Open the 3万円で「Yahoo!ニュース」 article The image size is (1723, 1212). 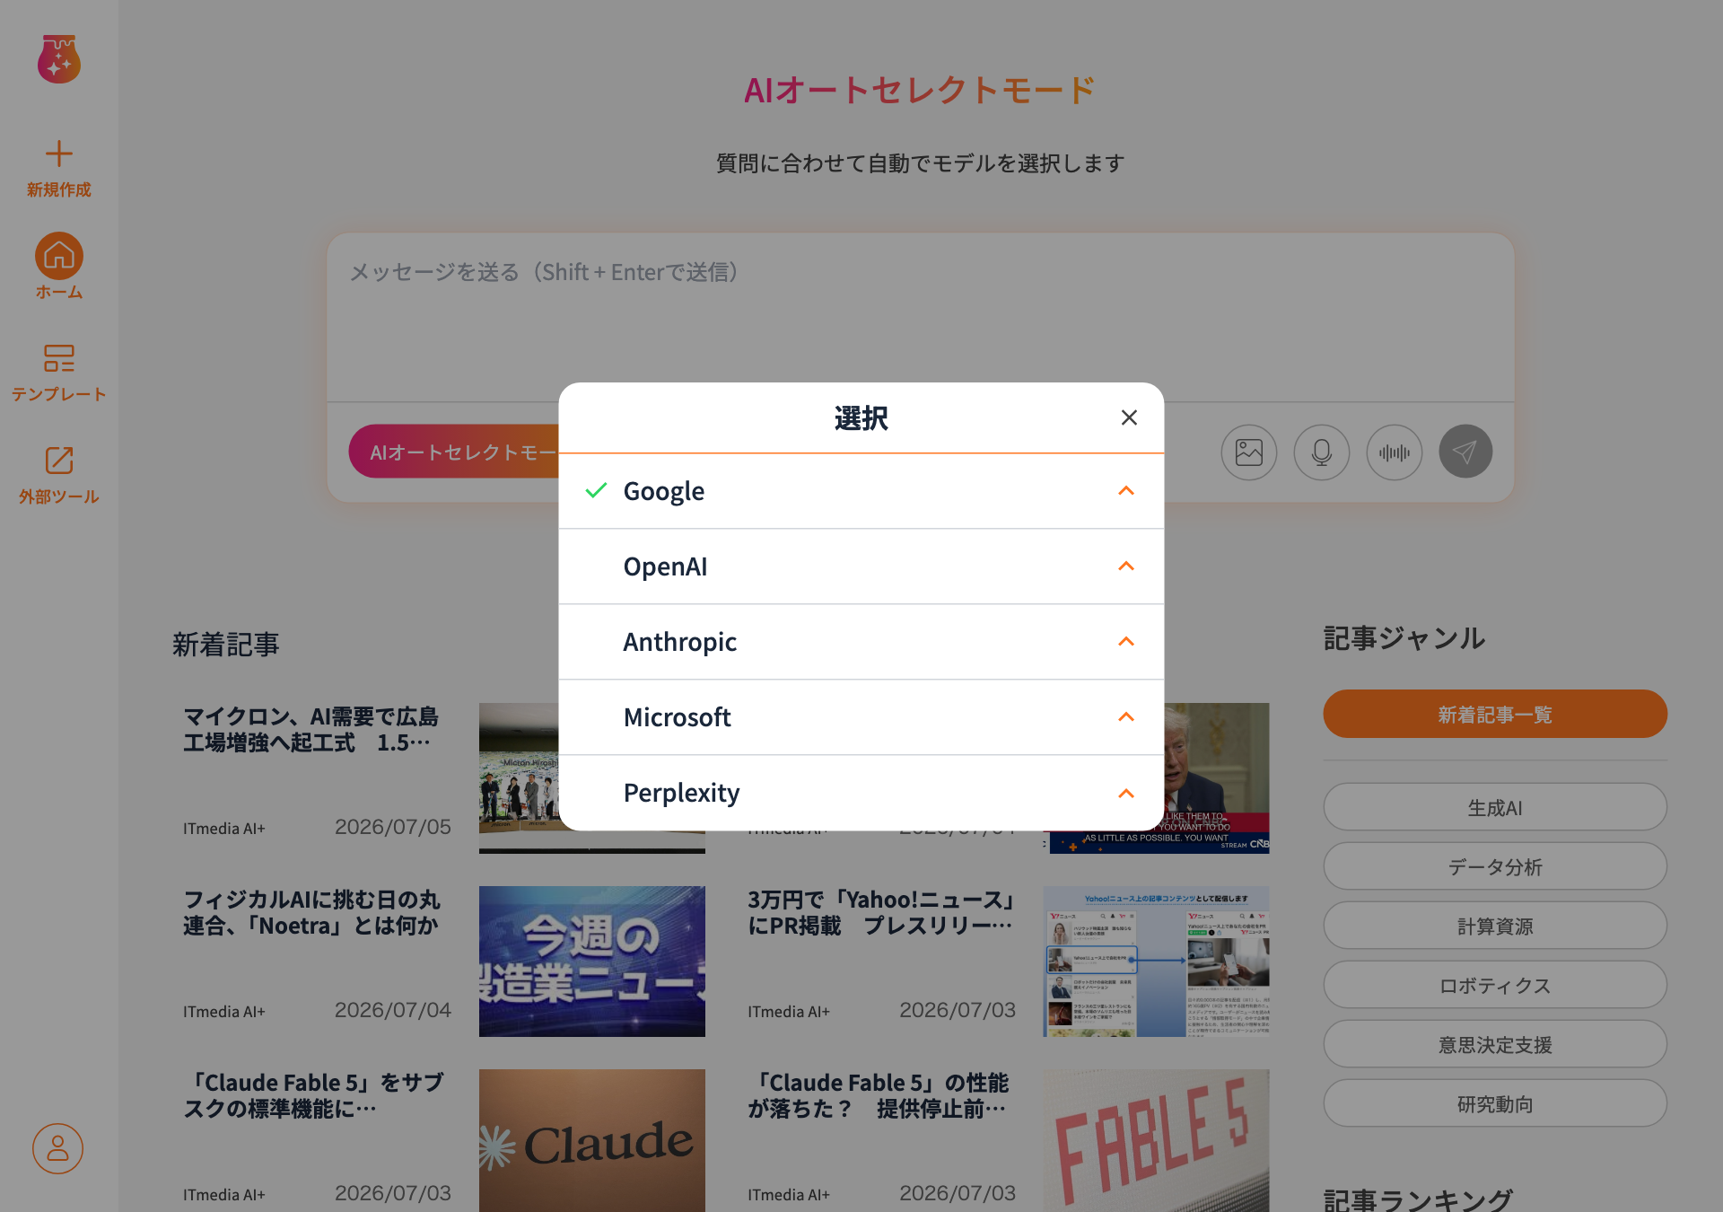(881, 913)
